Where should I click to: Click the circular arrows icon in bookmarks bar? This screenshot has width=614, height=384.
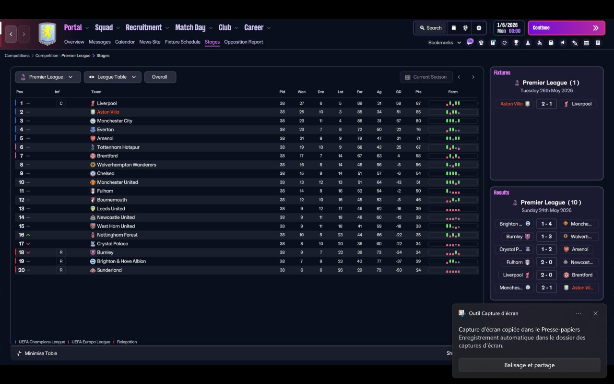504,43
